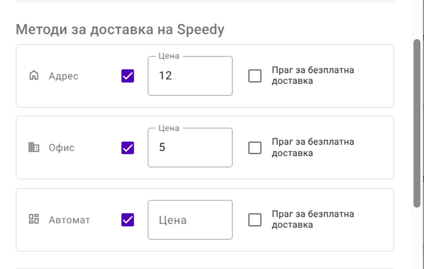Click the automat grid icon beside Автомат
424x269 pixels.
pos(34,220)
